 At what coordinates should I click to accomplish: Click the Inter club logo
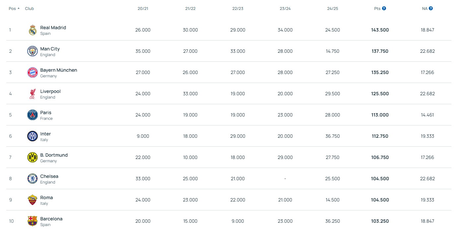pos(32,136)
